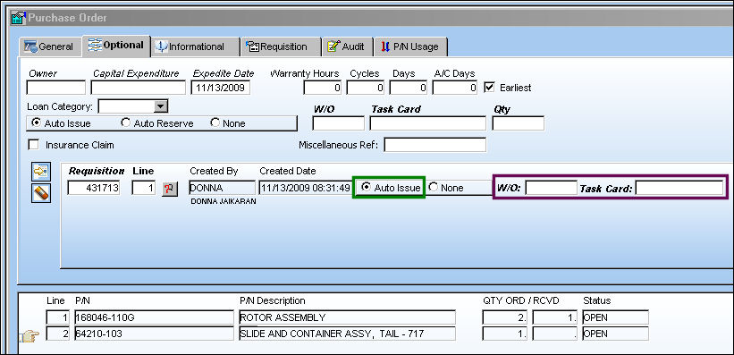This screenshot has width=734, height=355.
Task: Open the P/N Usage tab
Action: click(x=411, y=46)
